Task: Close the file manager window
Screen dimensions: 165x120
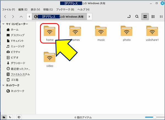Action: pyautogui.click(x=162, y=3)
